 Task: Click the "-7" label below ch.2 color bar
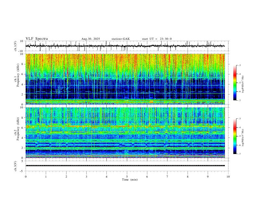[239, 154]
